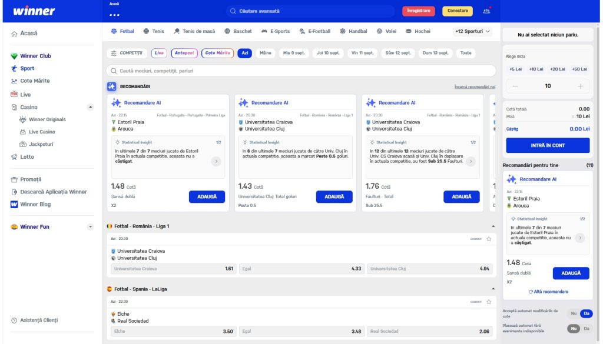Click the Înregistrare button
This screenshot has width=603, height=344.
pyautogui.click(x=419, y=11)
